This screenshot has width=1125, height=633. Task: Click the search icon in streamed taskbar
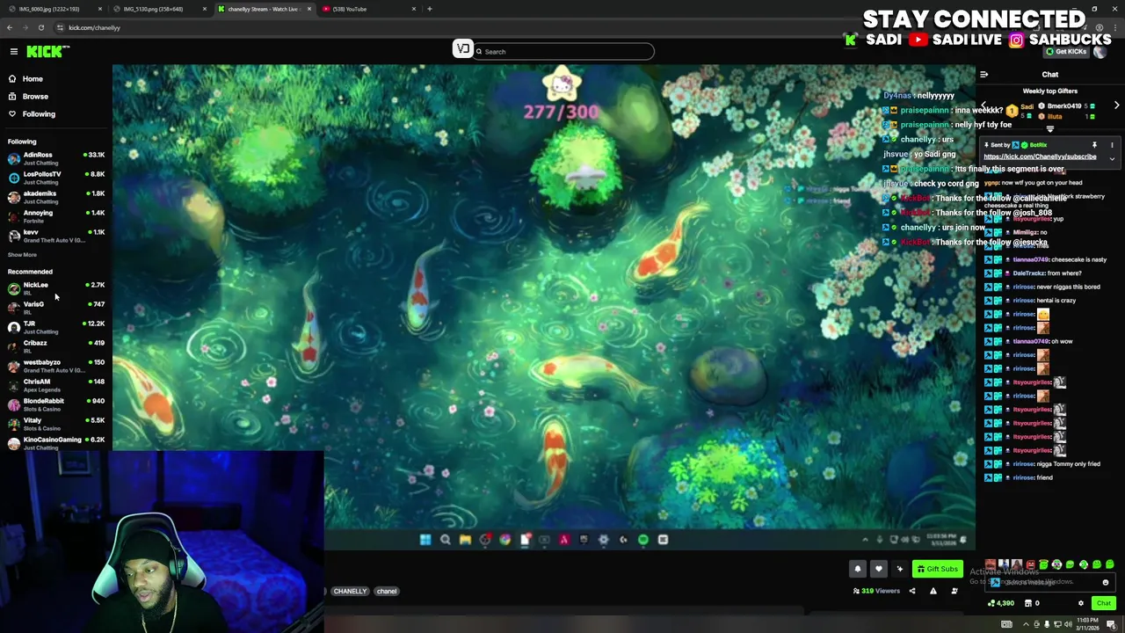coord(446,540)
